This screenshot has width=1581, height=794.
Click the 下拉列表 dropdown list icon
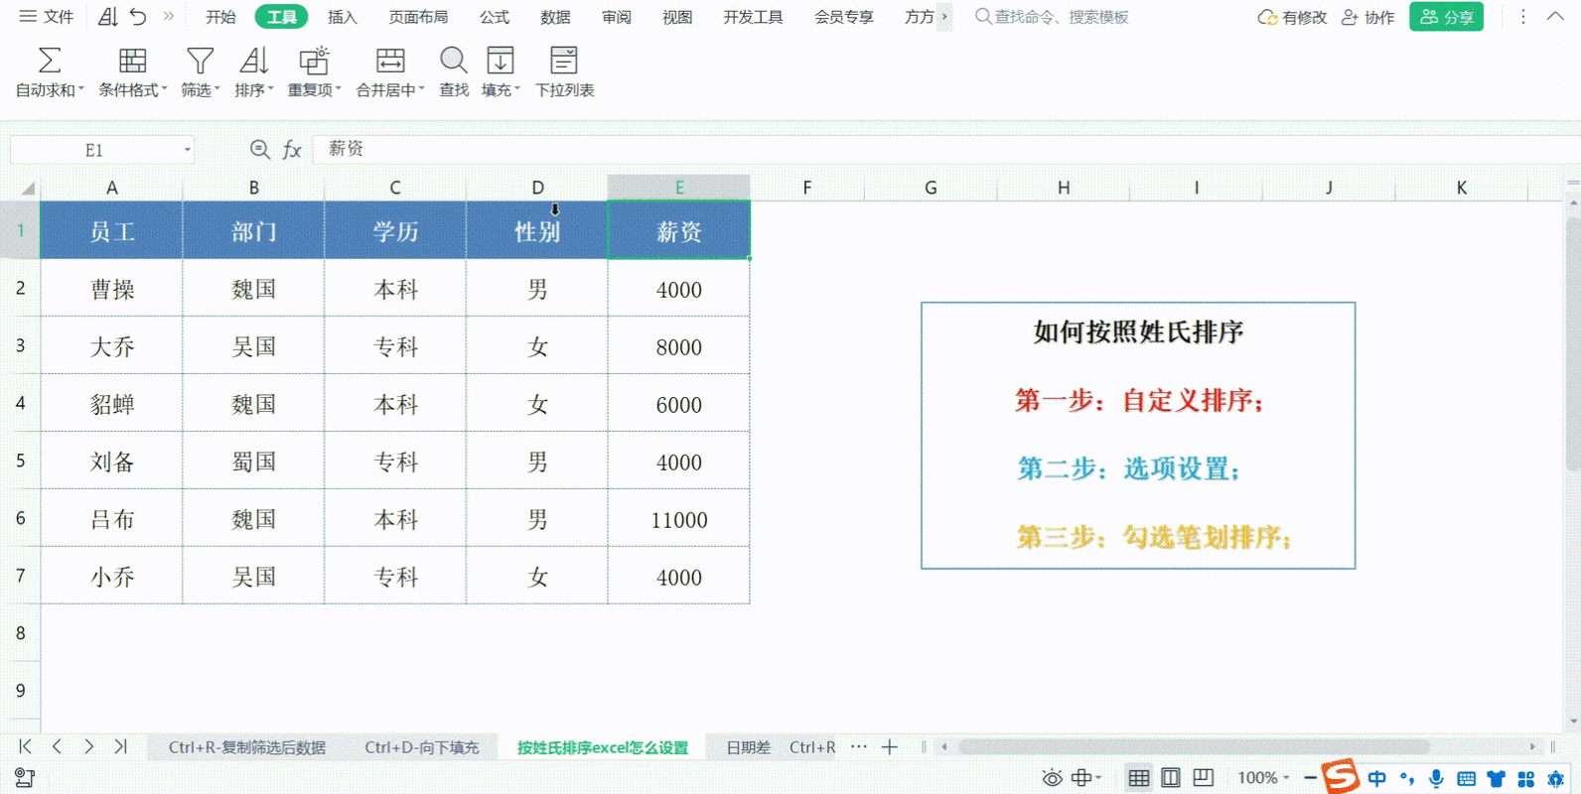[x=564, y=61]
